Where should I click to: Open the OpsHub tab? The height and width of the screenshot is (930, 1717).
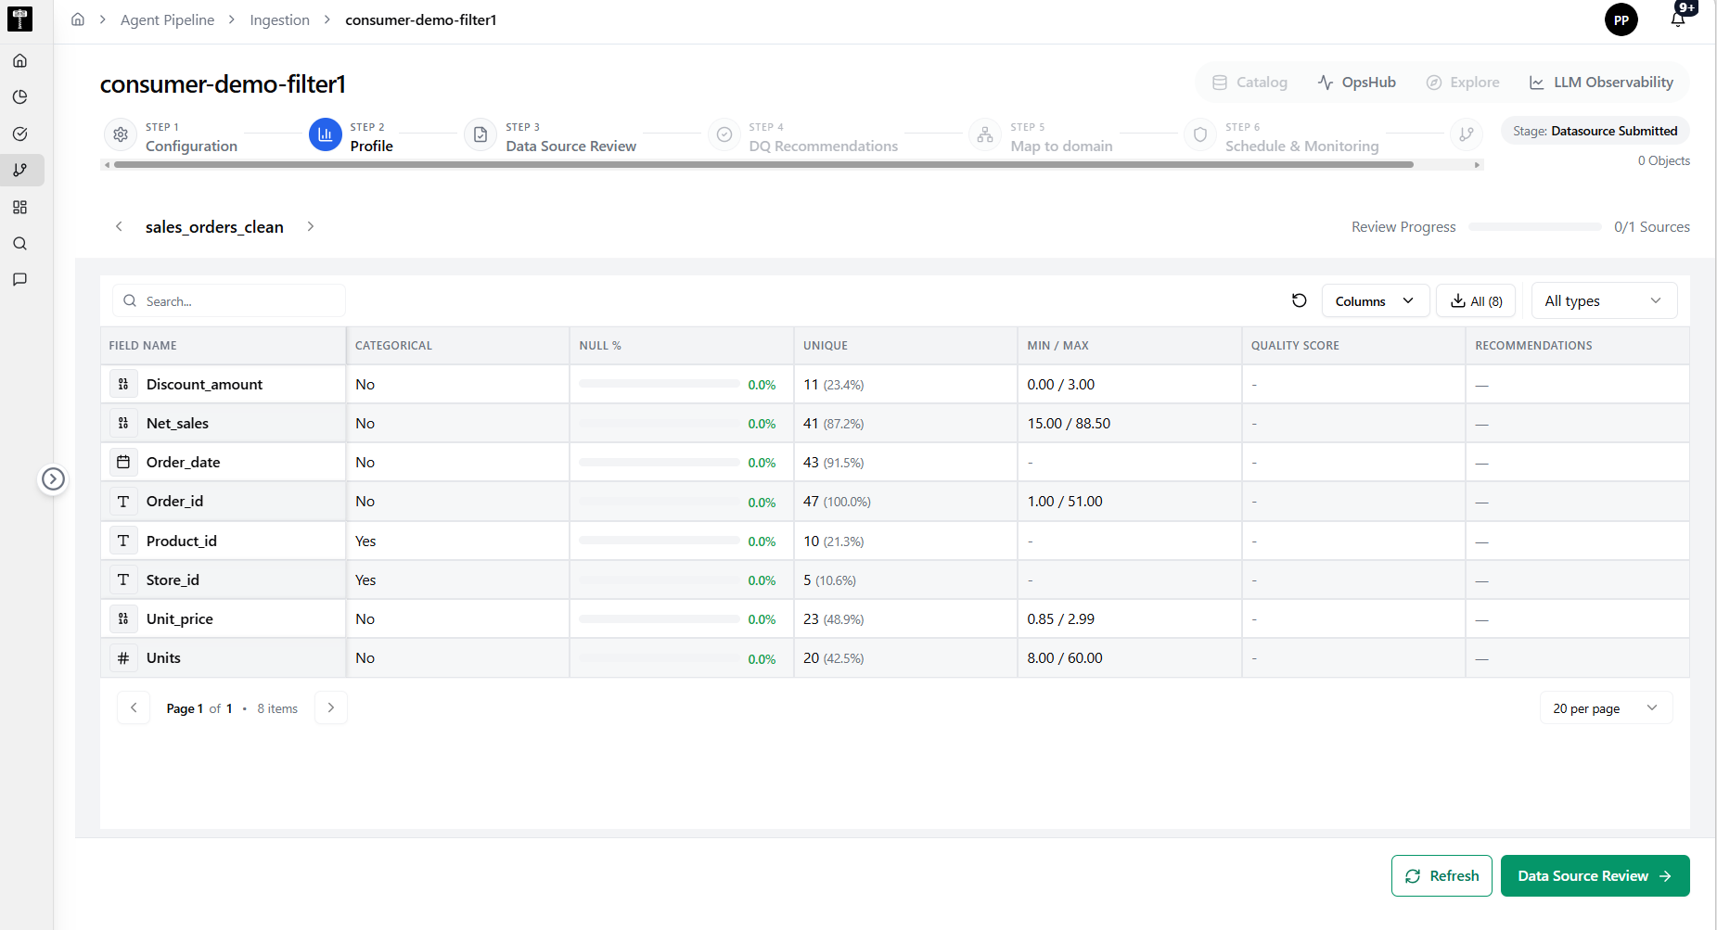click(x=1357, y=83)
